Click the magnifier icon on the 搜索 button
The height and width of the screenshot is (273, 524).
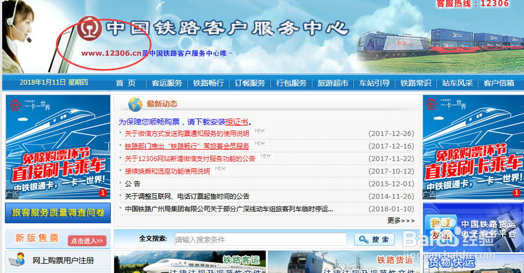point(364,239)
